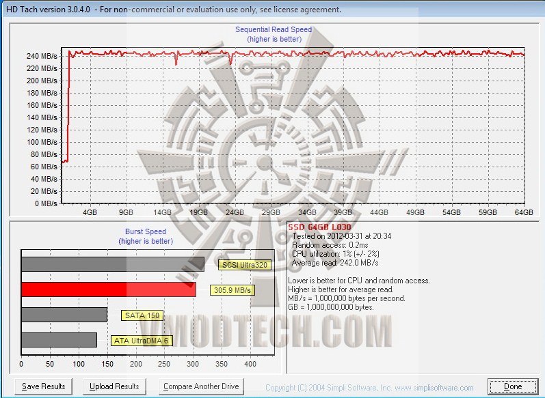The image size is (545, 398).
Task: Click the 0 MB/s axis label
Action: tap(46, 203)
